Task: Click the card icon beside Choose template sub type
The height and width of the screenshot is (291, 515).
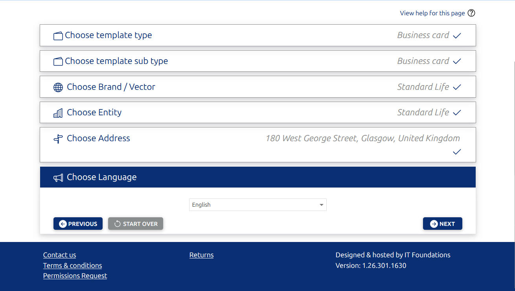Action: pyautogui.click(x=58, y=62)
